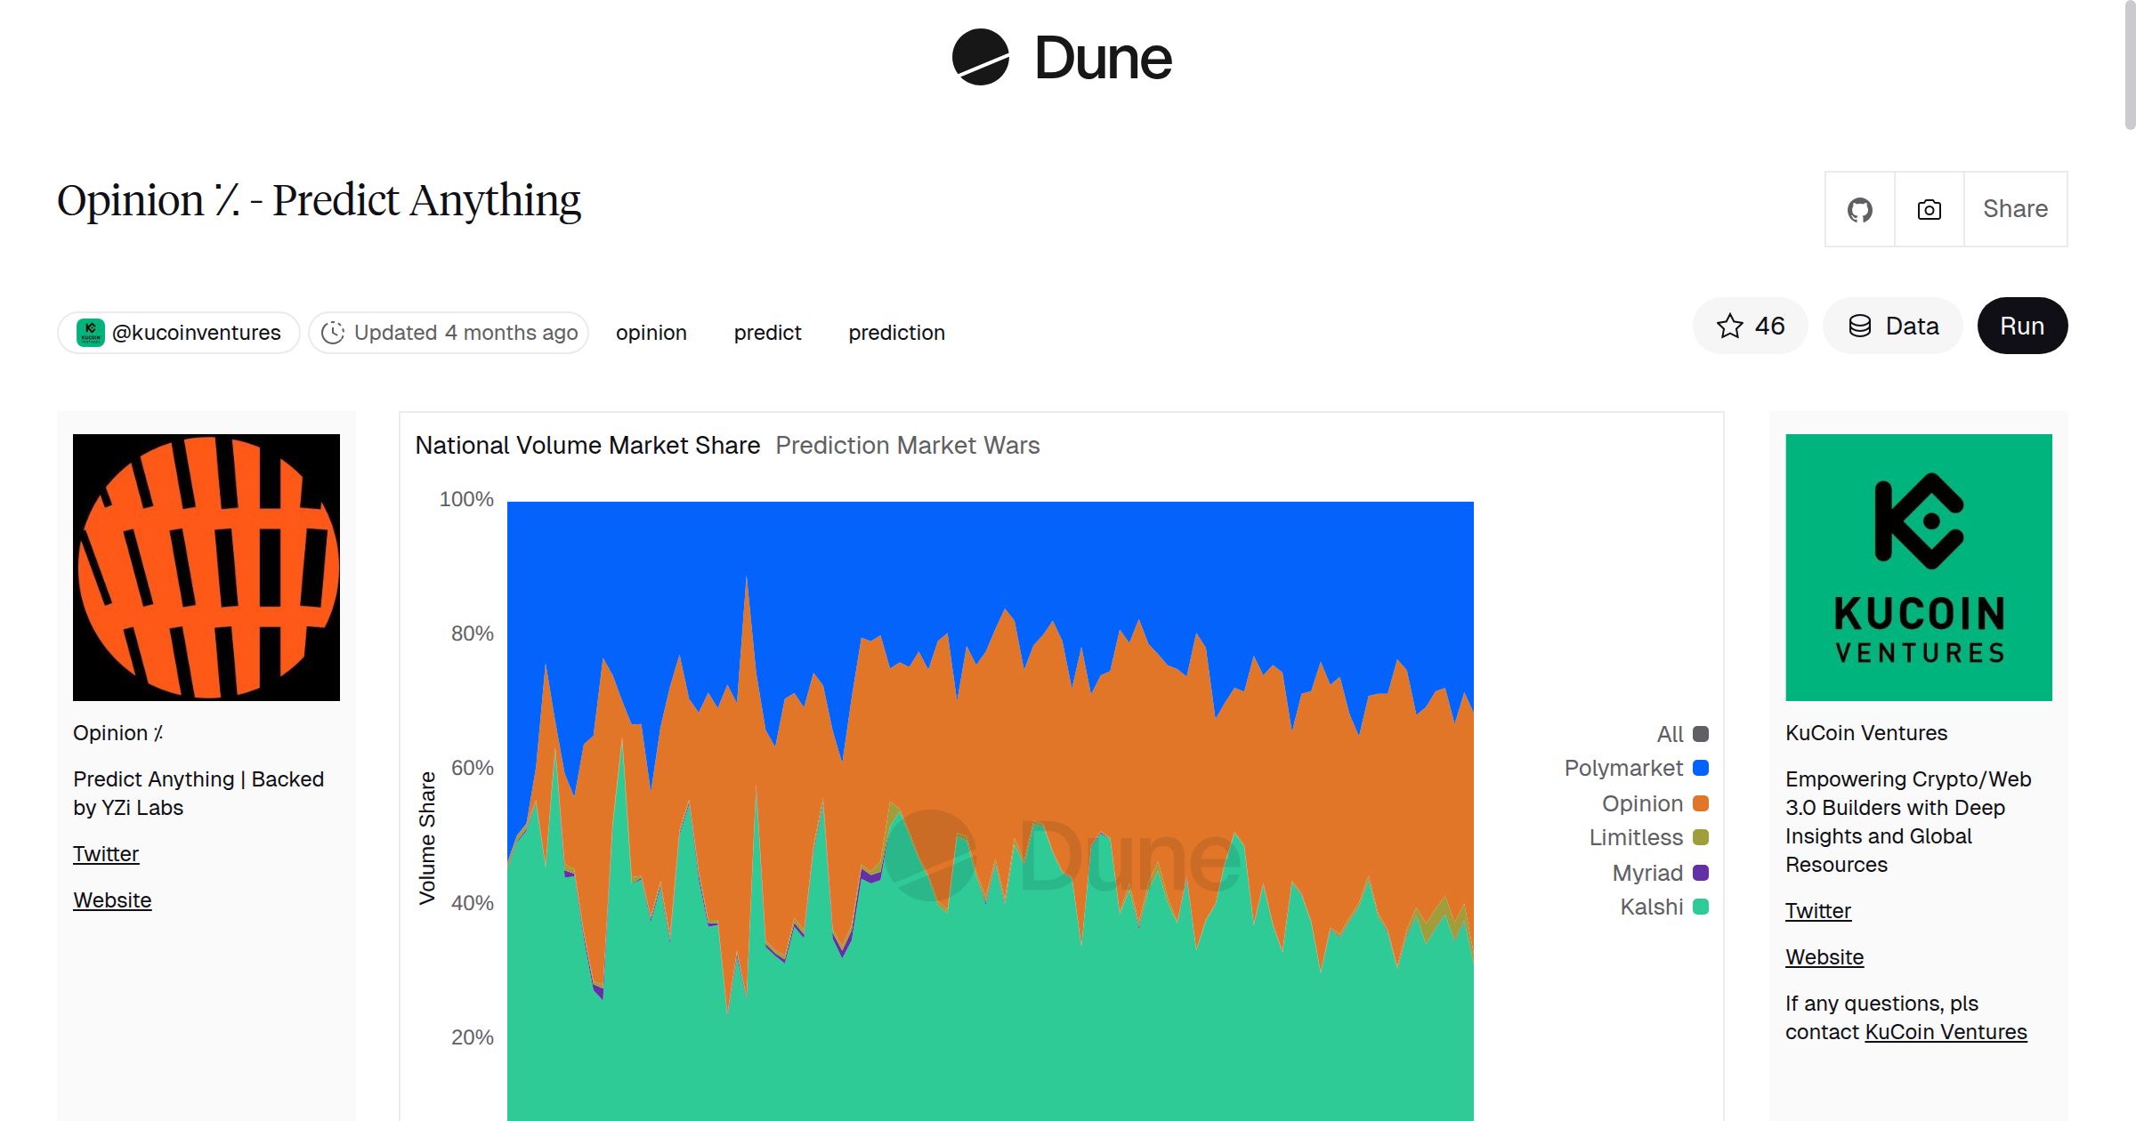Click the opinion tag
Image resolution: width=2136 pixels, height=1121 pixels.
coord(651,332)
